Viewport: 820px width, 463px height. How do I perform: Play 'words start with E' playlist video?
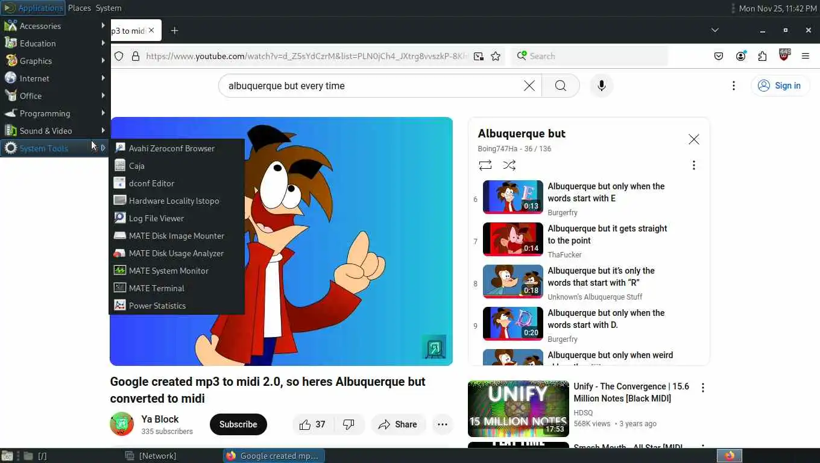coord(513,197)
